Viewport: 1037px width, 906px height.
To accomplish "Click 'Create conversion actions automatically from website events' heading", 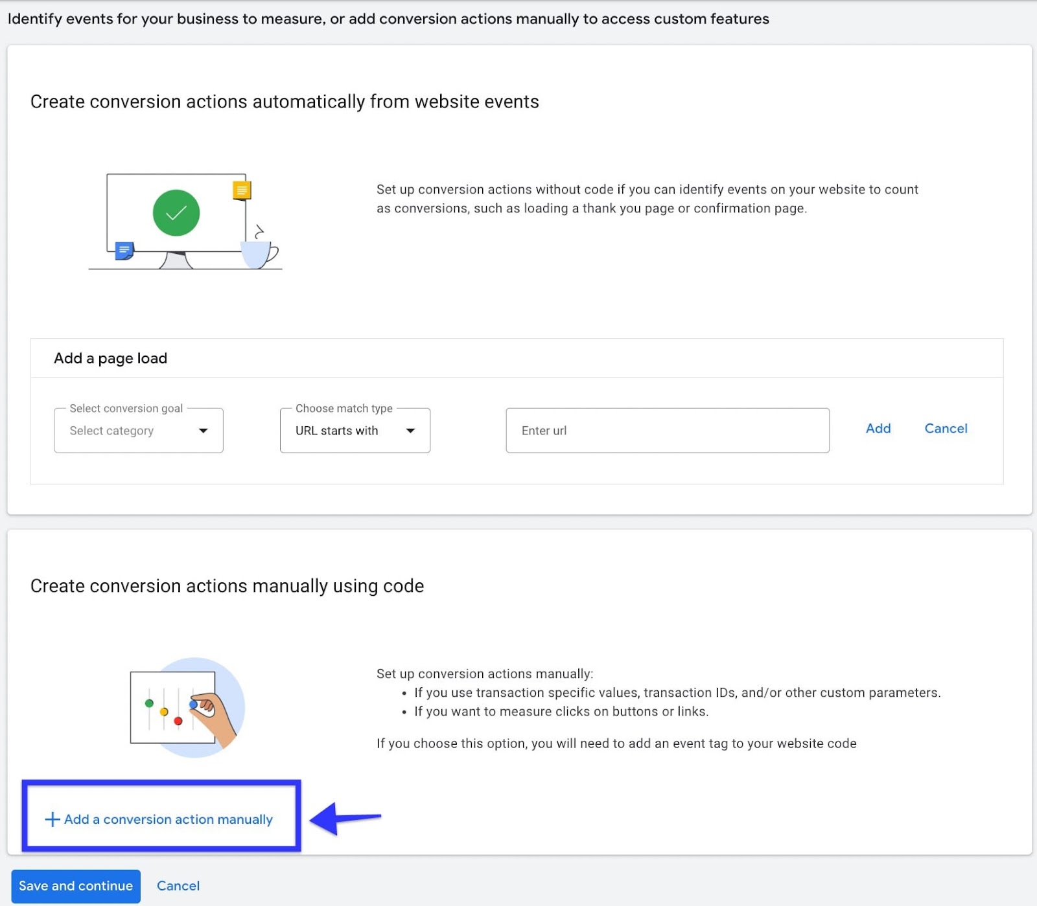I will pos(285,102).
